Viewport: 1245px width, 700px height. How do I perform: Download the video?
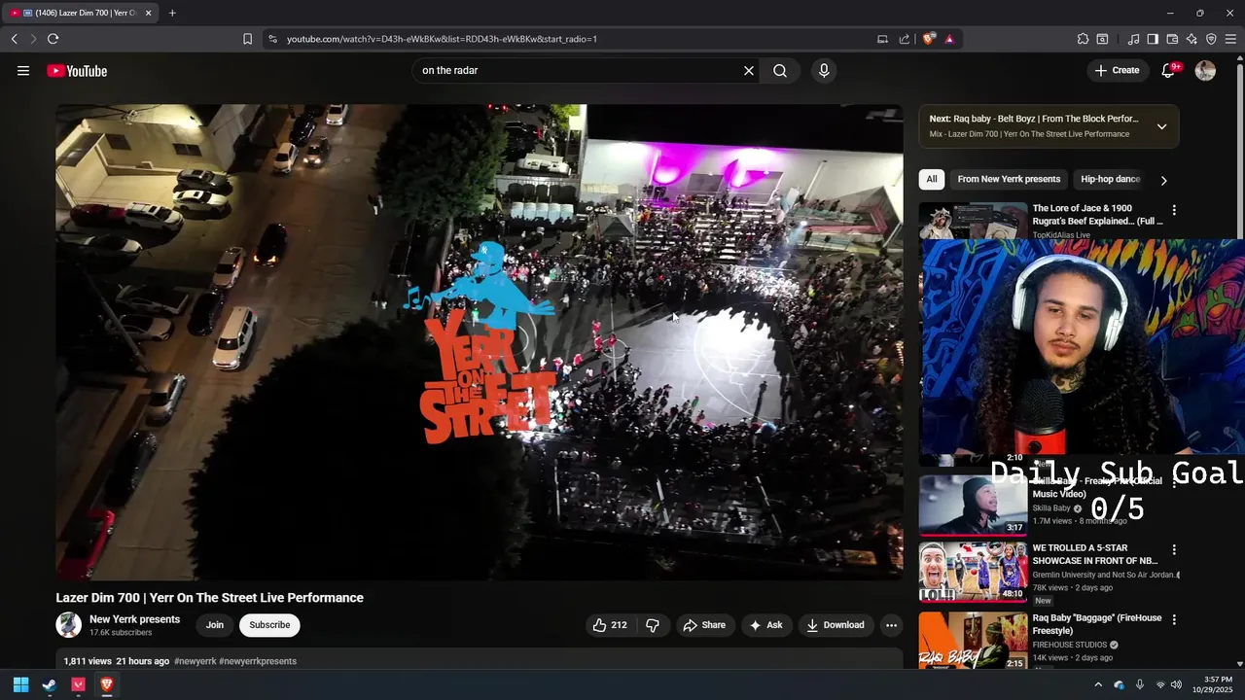click(x=836, y=625)
